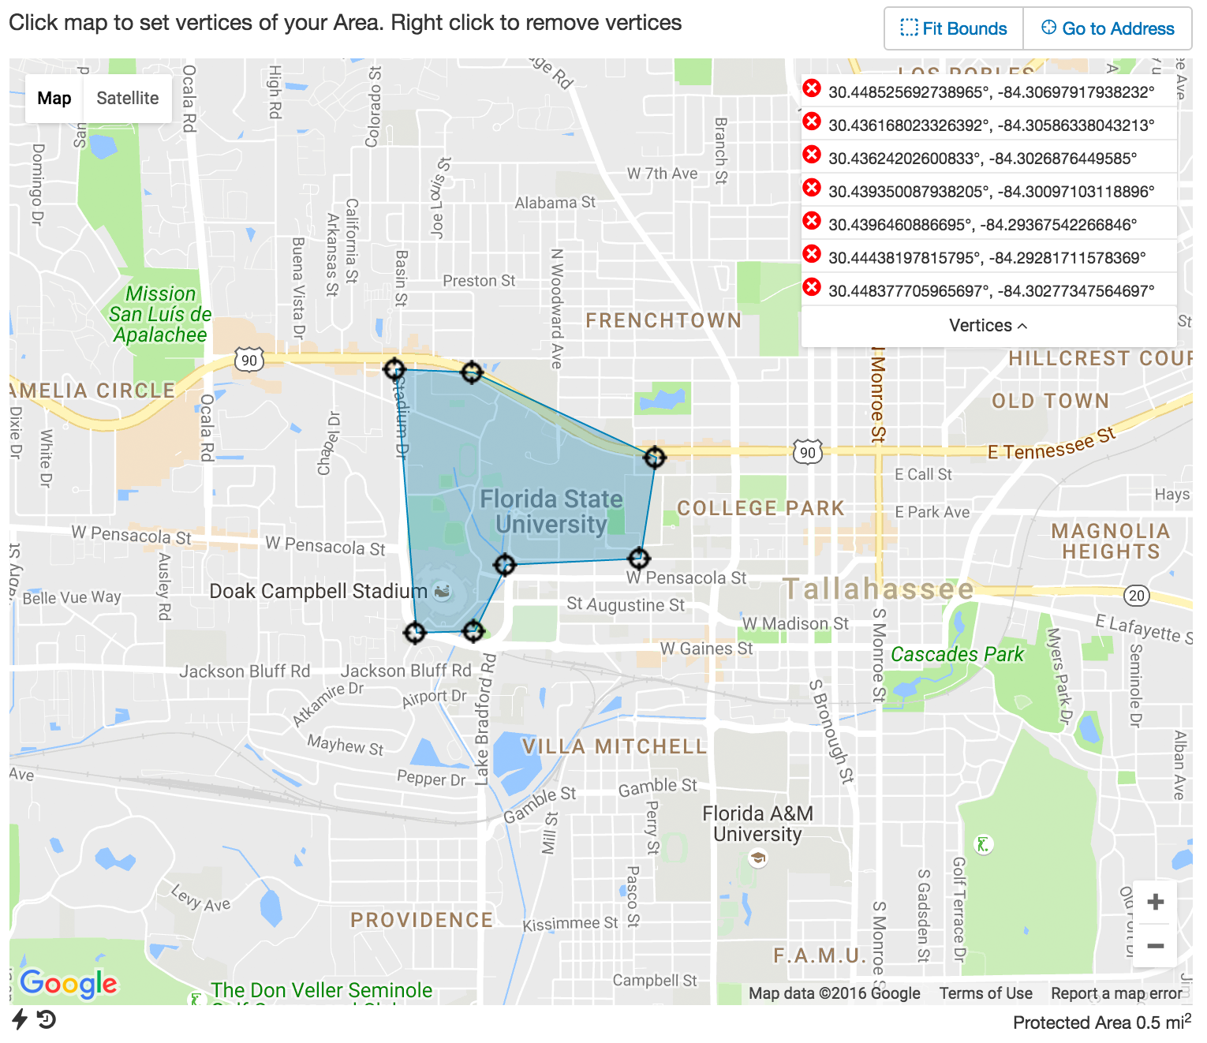
Task: Click the polygon vertex on W Tennessee St
Action: pyautogui.click(x=655, y=457)
